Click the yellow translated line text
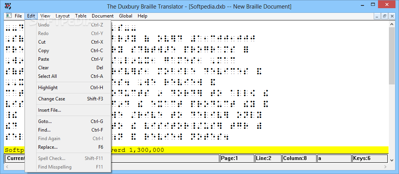Image resolution: width=399 pixels, height=174 pixels. [x=196, y=150]
